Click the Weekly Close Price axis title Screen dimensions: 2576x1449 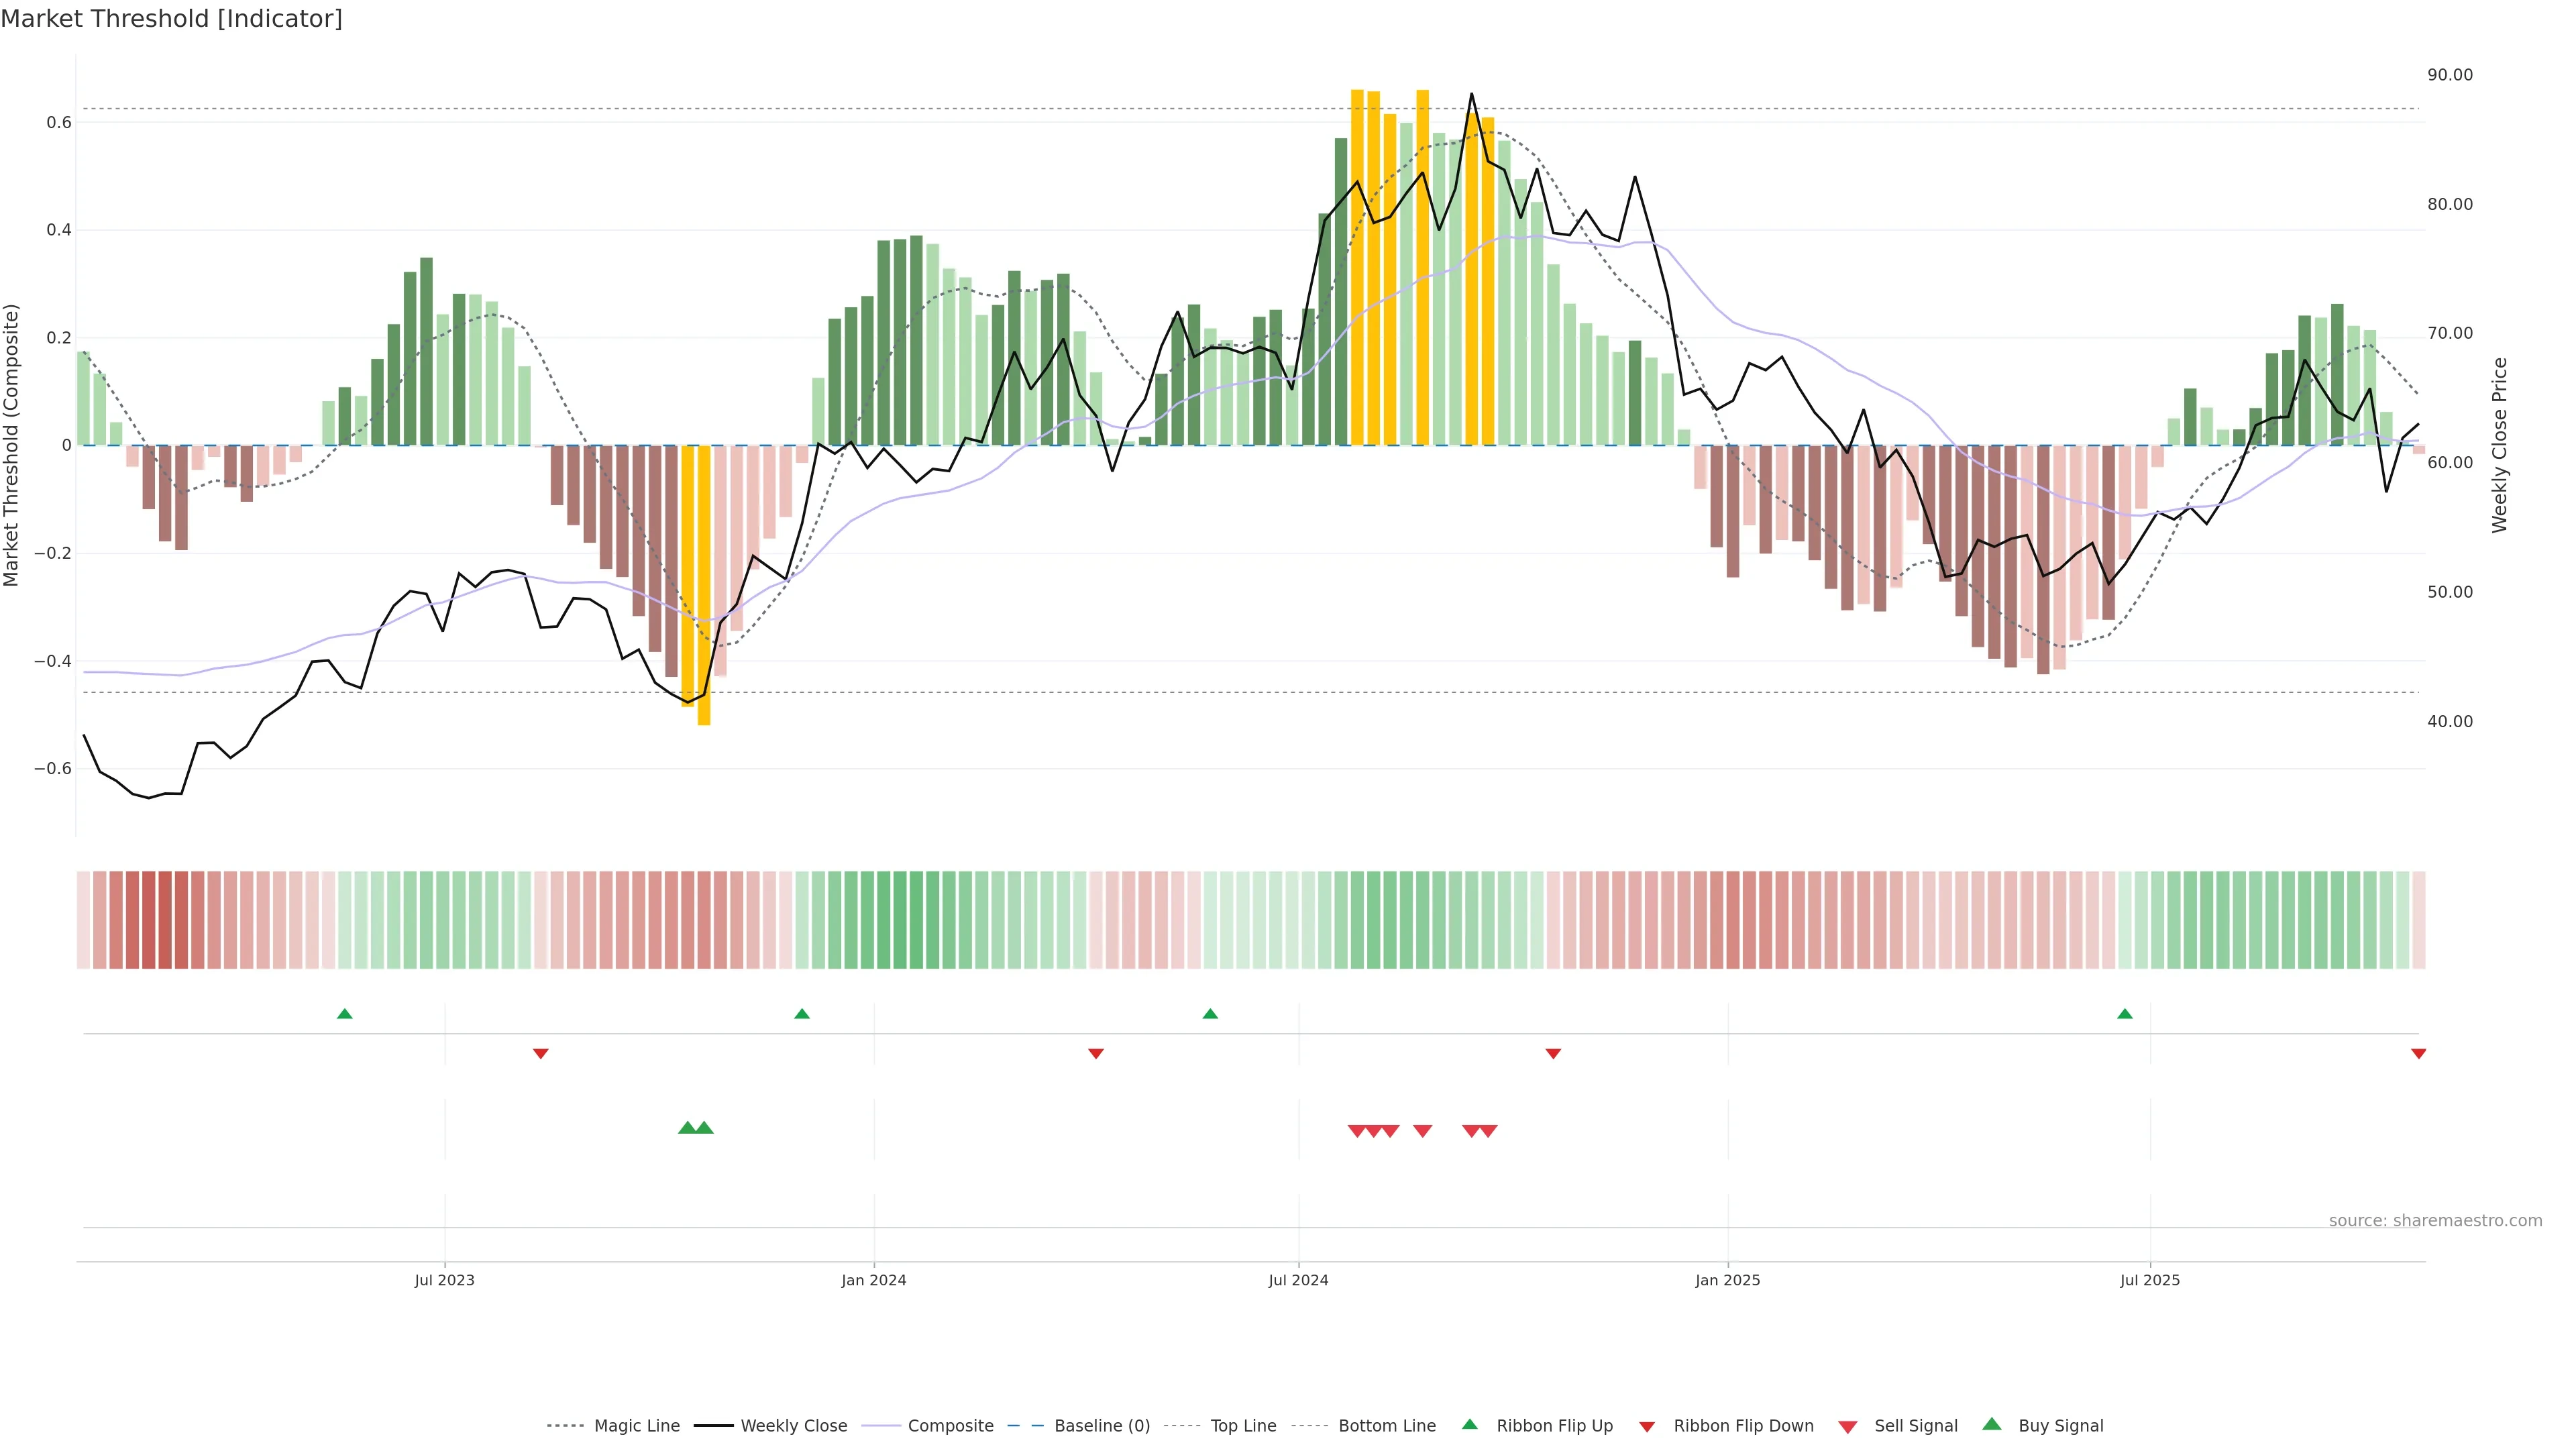(x=2499, y=445)
